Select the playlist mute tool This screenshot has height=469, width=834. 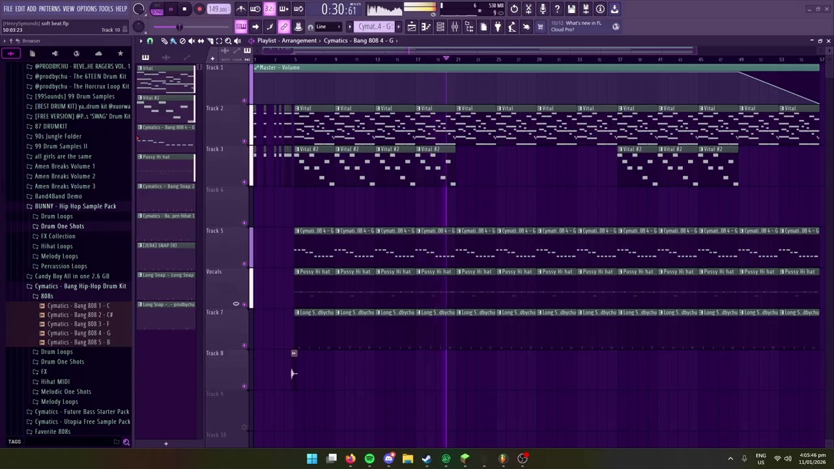192,41
